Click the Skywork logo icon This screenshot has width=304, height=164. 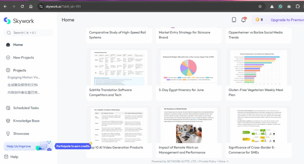(x=7, y=21)
